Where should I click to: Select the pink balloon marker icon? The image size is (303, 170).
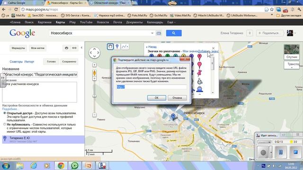click(x=199, y=65)
